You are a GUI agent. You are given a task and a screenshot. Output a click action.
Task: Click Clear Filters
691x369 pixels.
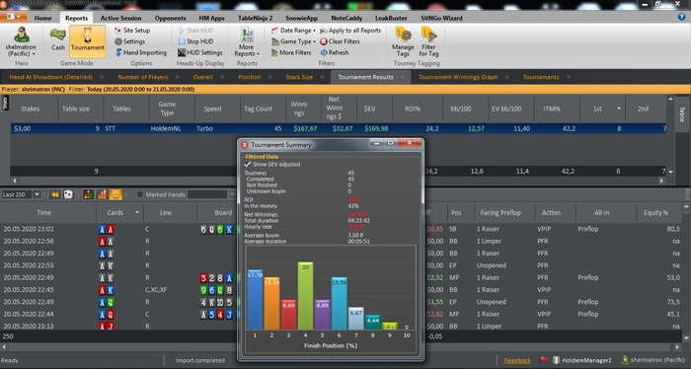(x=340, y=41)
